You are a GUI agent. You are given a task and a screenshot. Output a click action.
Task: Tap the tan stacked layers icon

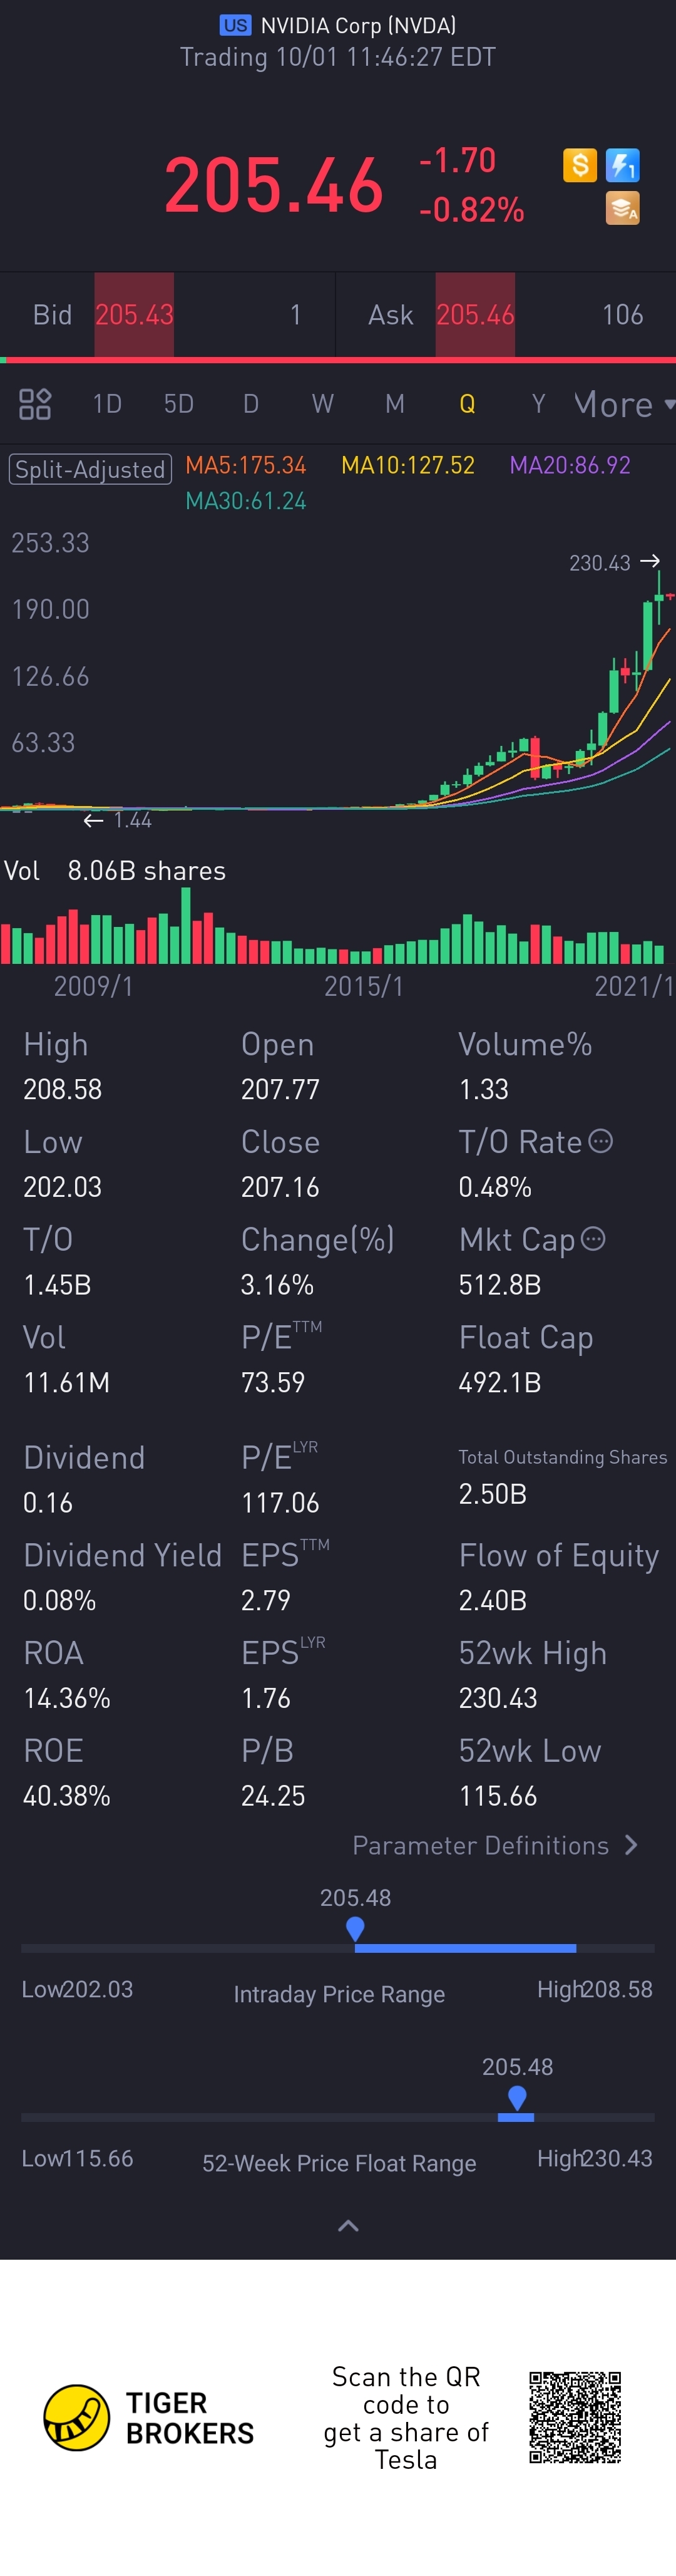click(x=622, y=209)
